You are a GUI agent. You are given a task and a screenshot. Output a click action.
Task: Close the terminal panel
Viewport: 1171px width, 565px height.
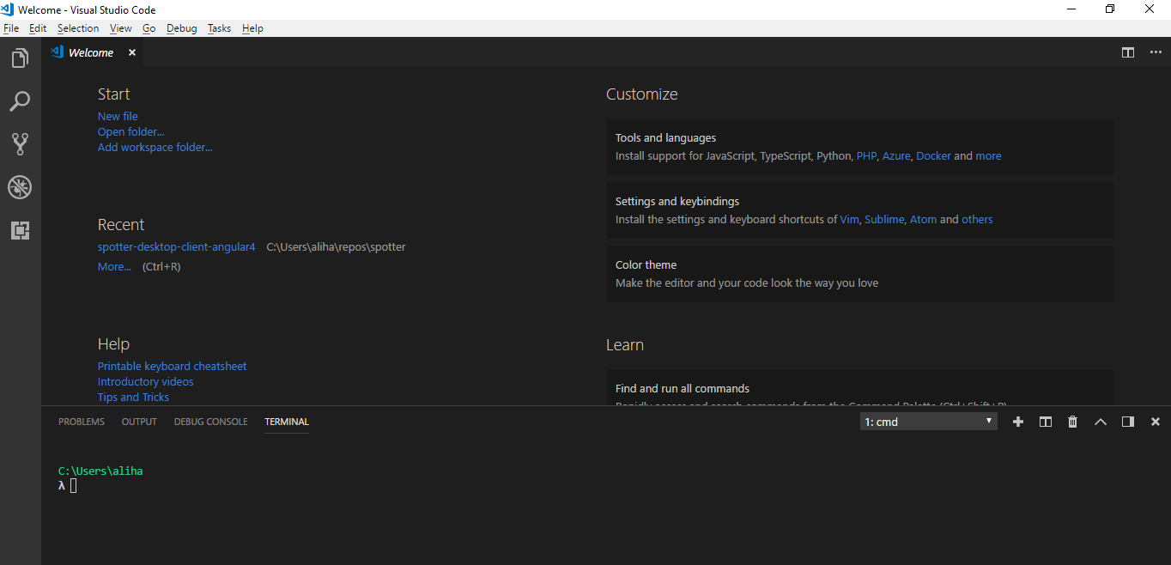click(x=1156, y=422)
